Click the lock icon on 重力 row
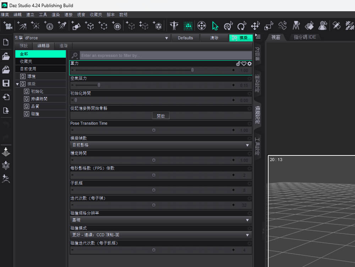This screenshot has width=355, height=267. (x=238, y=64)
